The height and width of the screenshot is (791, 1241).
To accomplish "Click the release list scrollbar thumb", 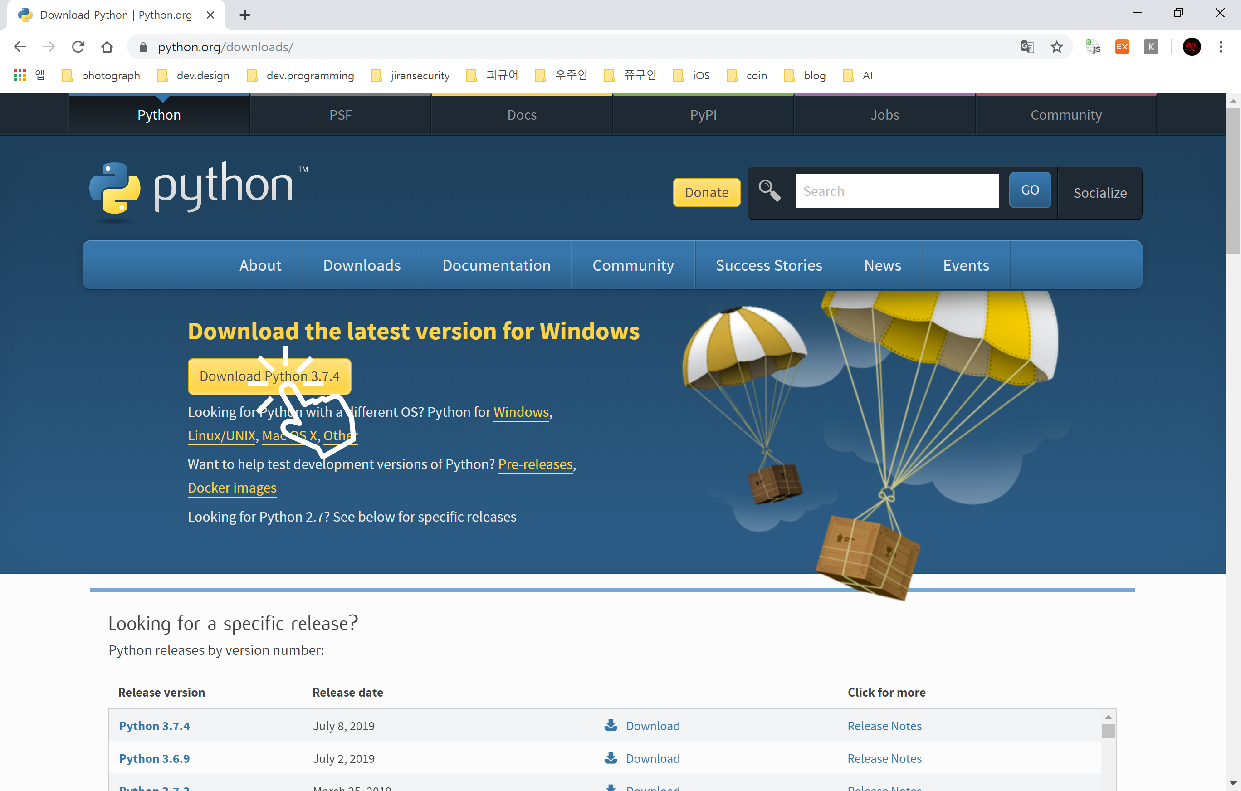I will coord(1108,731).
